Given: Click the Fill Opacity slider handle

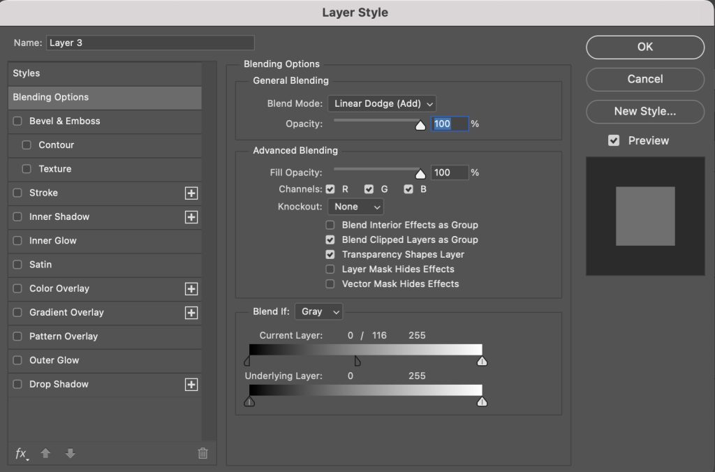Looking at the screenshot, I should pyautogui.click(x=420, y=174).
